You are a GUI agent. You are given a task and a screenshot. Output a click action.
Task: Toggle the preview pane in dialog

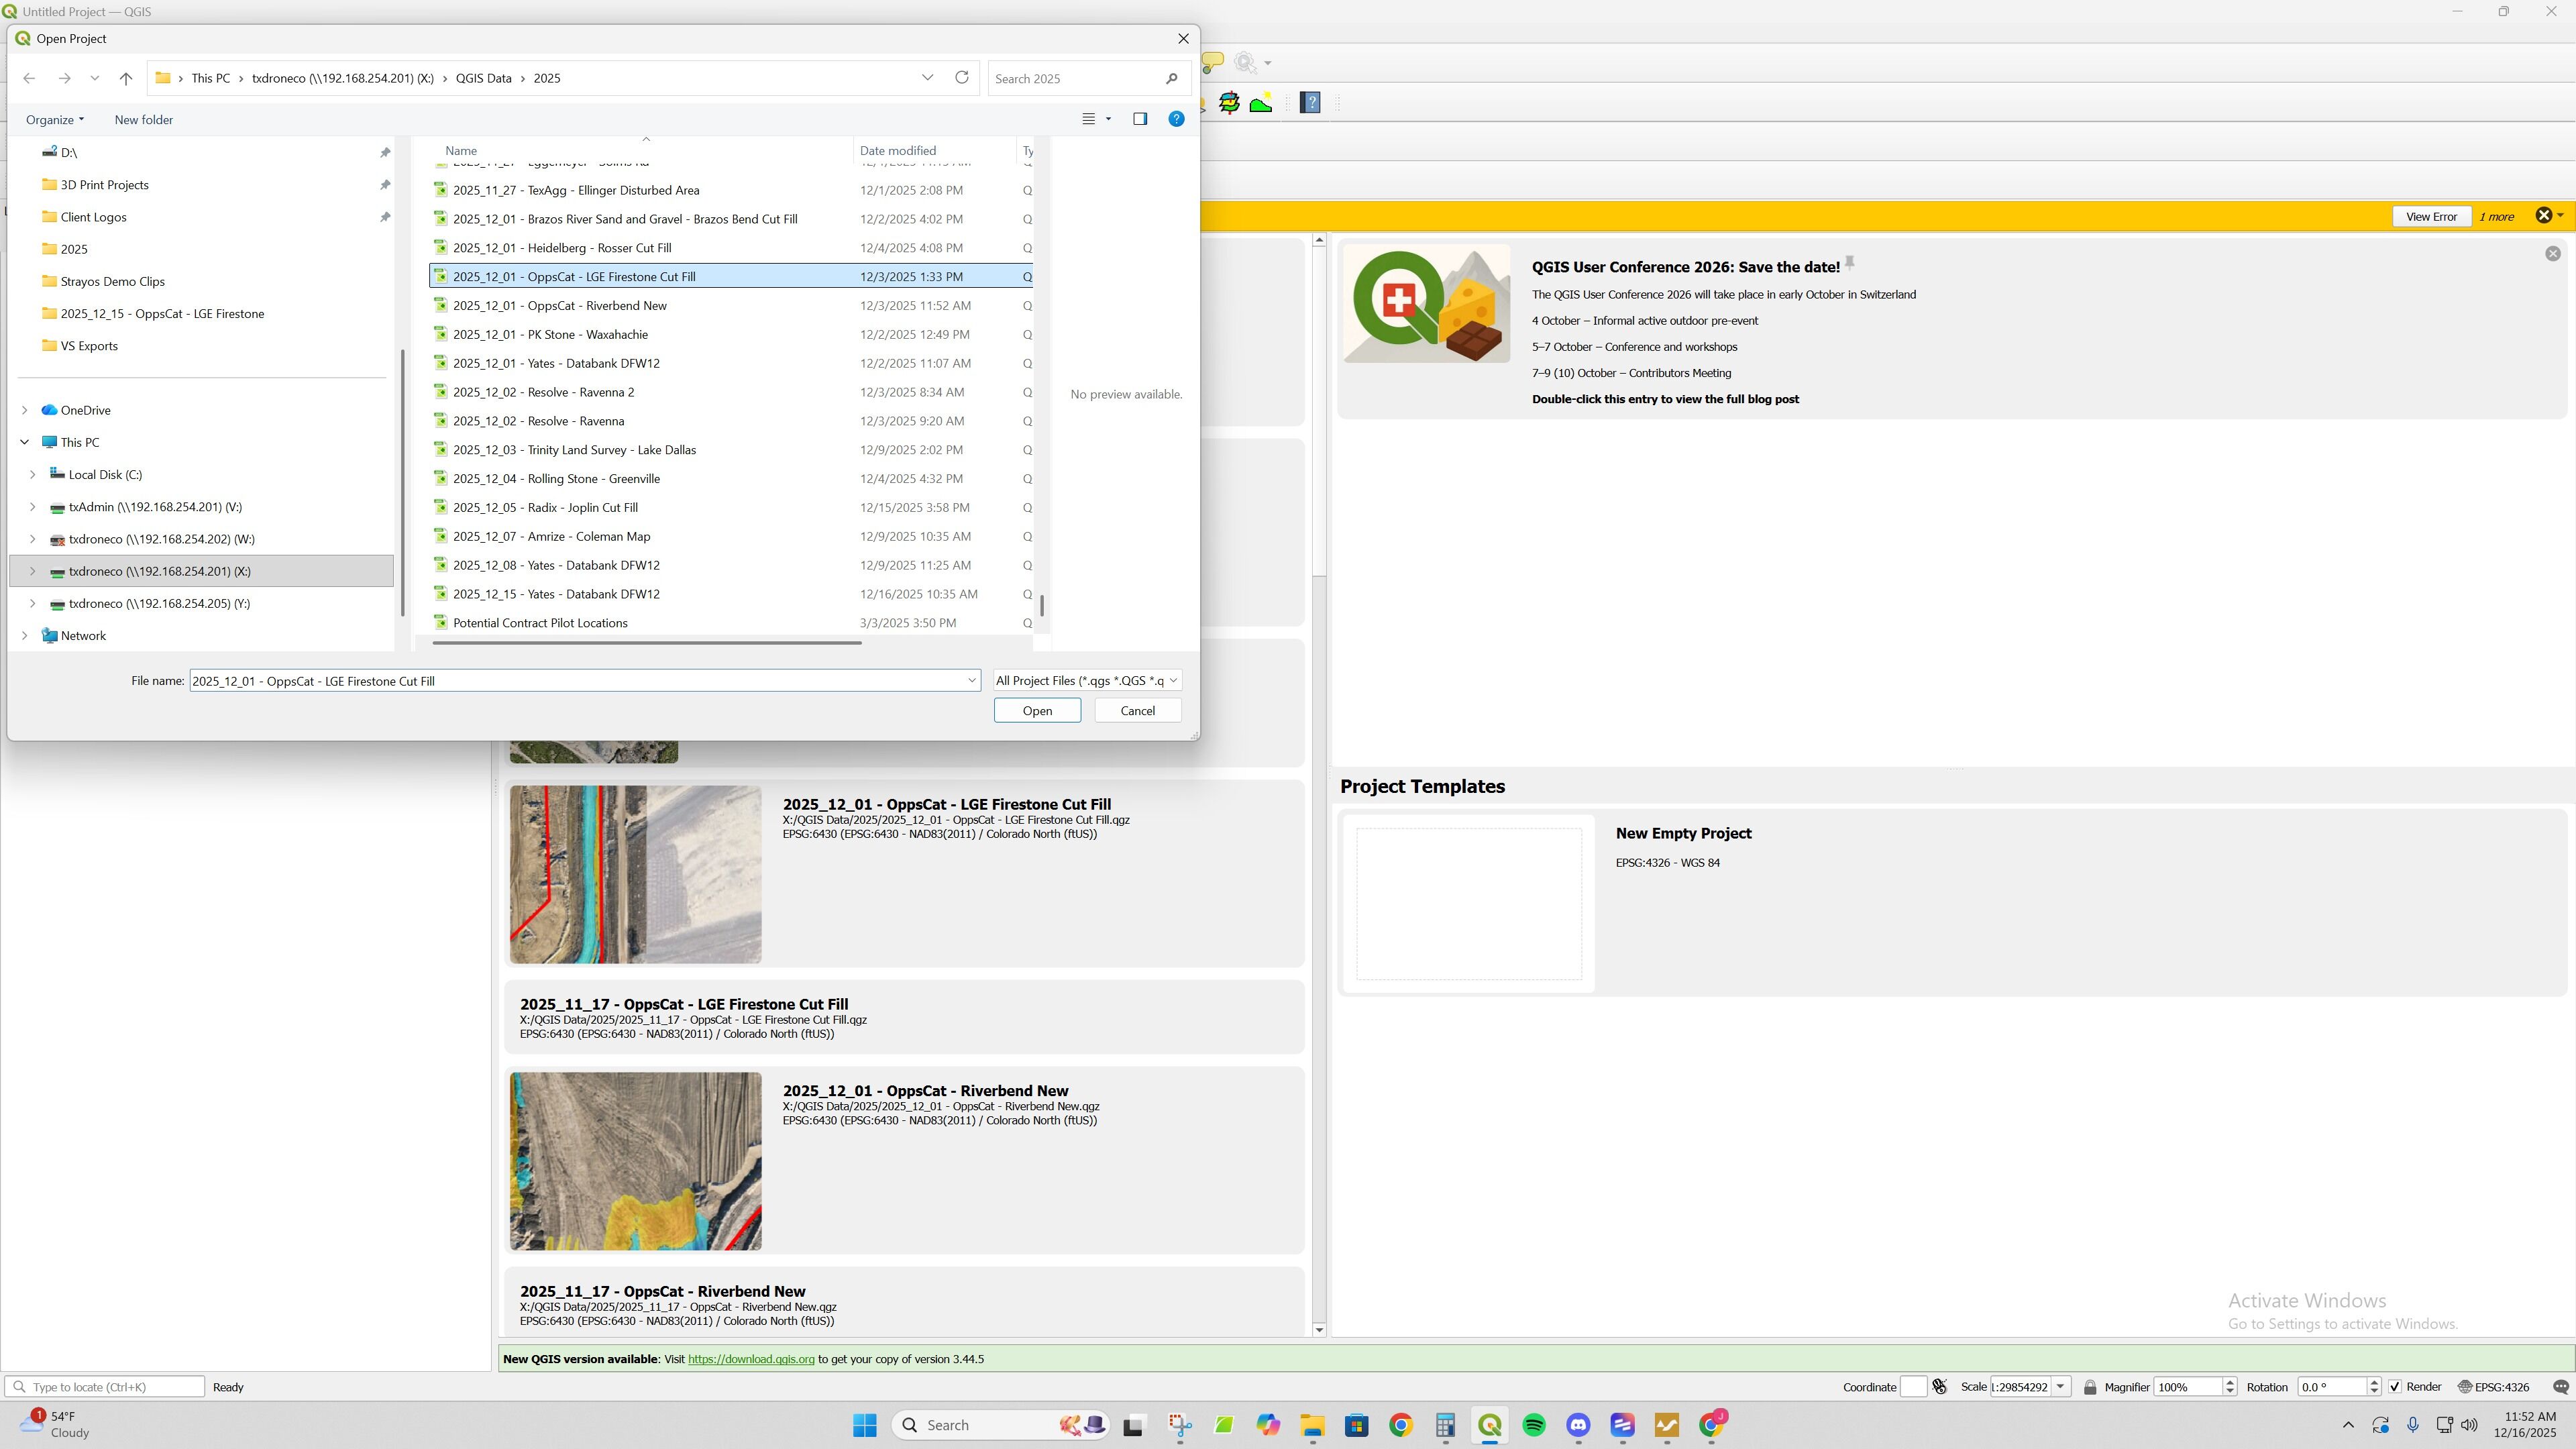tap(1140, 119)
